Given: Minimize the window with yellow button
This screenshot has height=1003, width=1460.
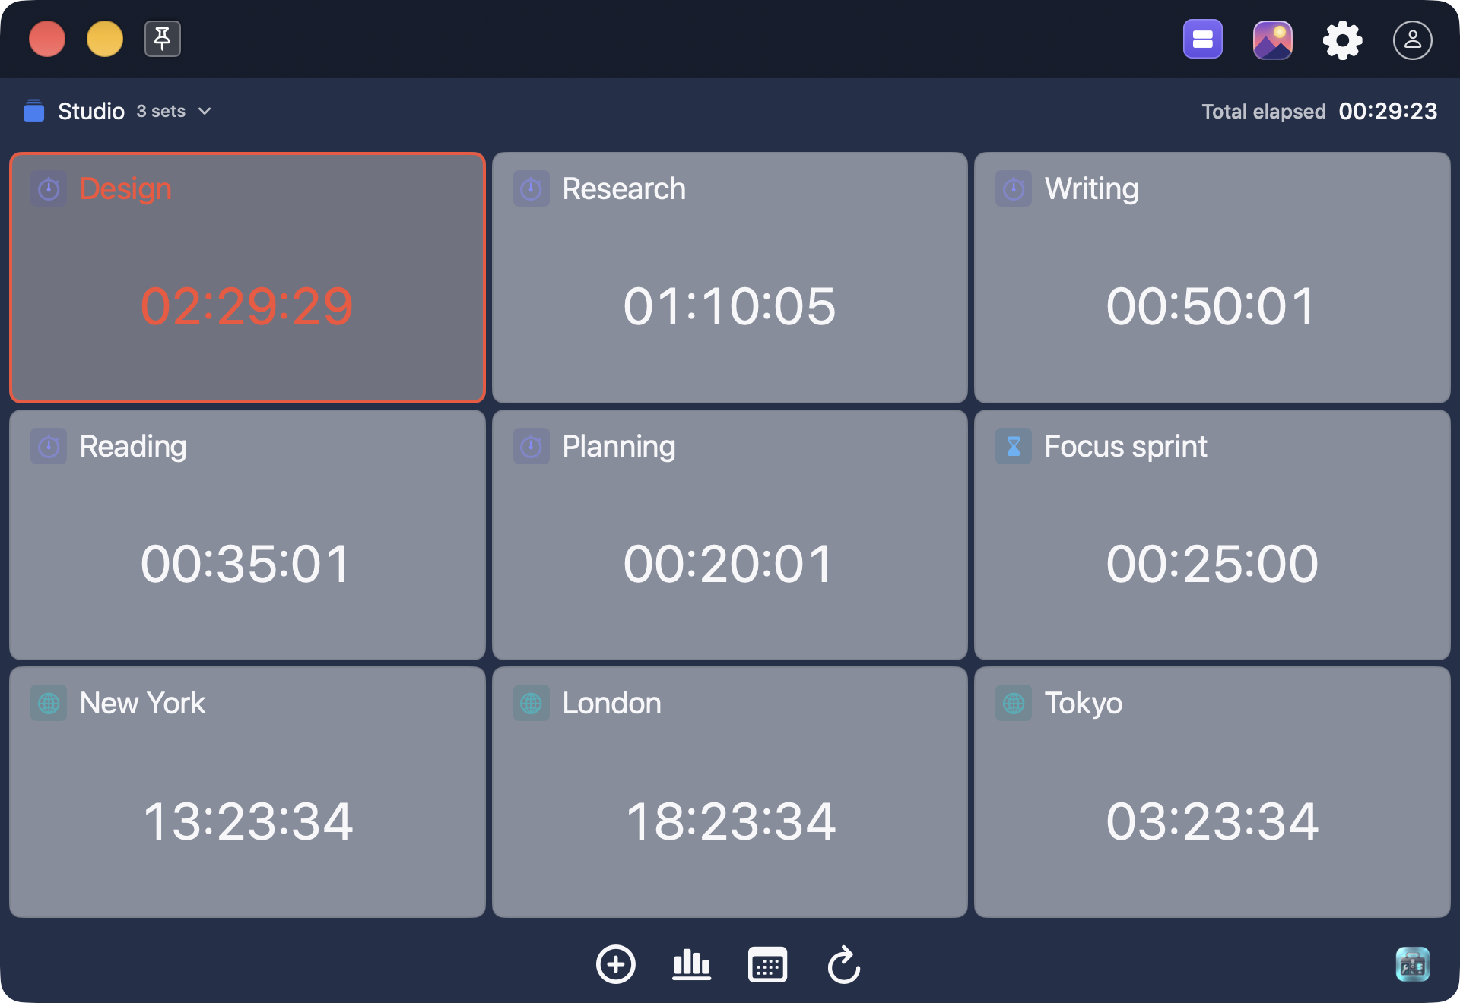Looking at the screenshot, I should 105,39.
